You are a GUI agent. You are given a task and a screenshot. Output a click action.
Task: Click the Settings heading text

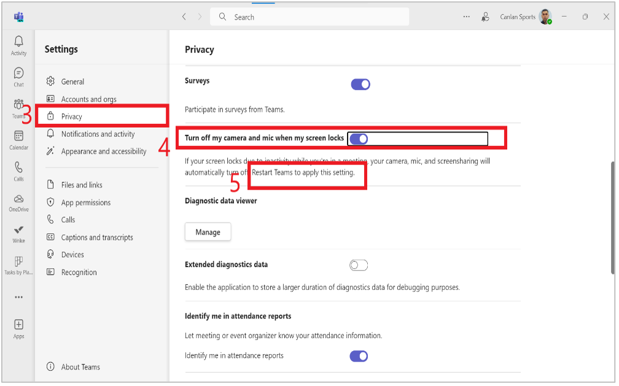pos(61,49)
